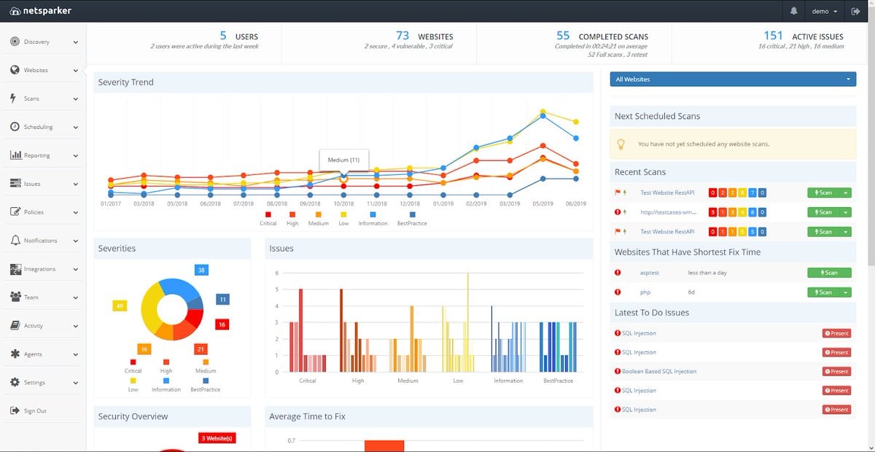The height and width of the screenshot is (452, 875).
Task: Click the lightbulb icon in Next Scheduled Scans
Action: click(x=621, y=144)
